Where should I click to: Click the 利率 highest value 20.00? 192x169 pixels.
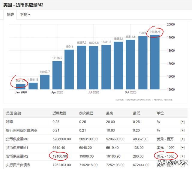click(110, 122)
